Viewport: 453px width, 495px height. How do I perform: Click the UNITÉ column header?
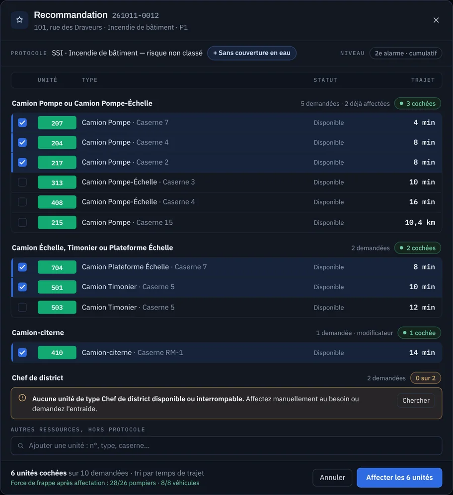[47, 80]
